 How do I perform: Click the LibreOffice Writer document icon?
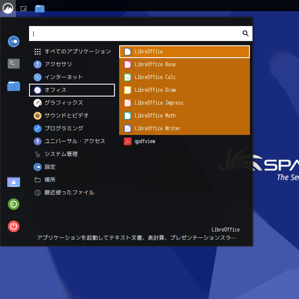click(128, 129)
